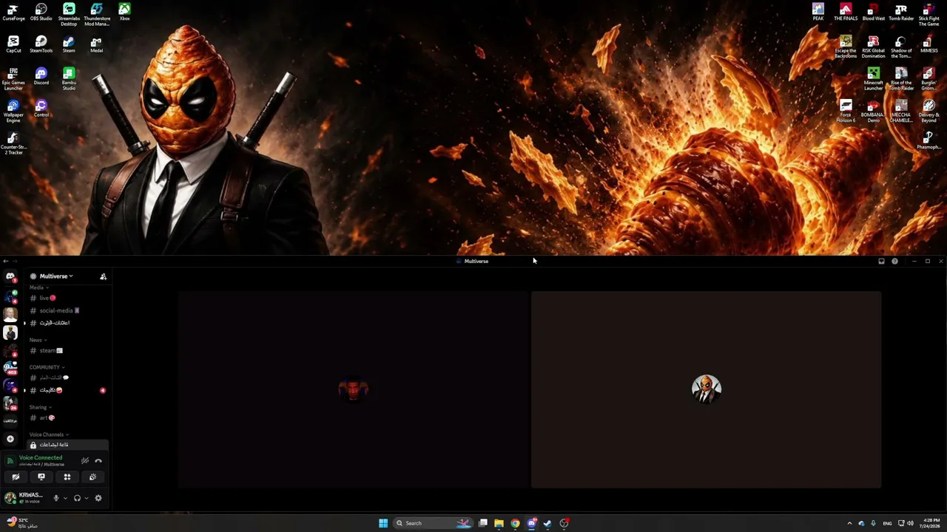Launch Epic Games Launcher shortcut
The width and height of the screenshot is (947, 532).
point(13,79)
